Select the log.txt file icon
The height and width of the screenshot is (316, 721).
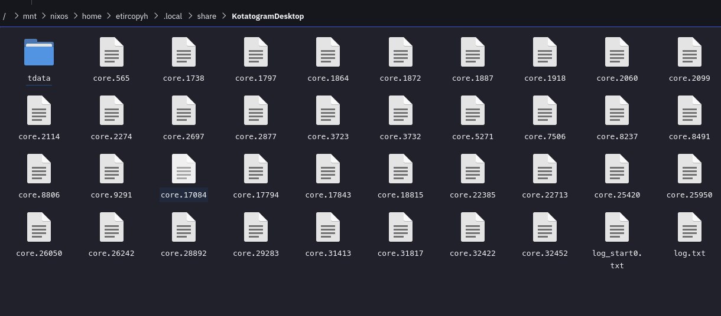(689, 227)
